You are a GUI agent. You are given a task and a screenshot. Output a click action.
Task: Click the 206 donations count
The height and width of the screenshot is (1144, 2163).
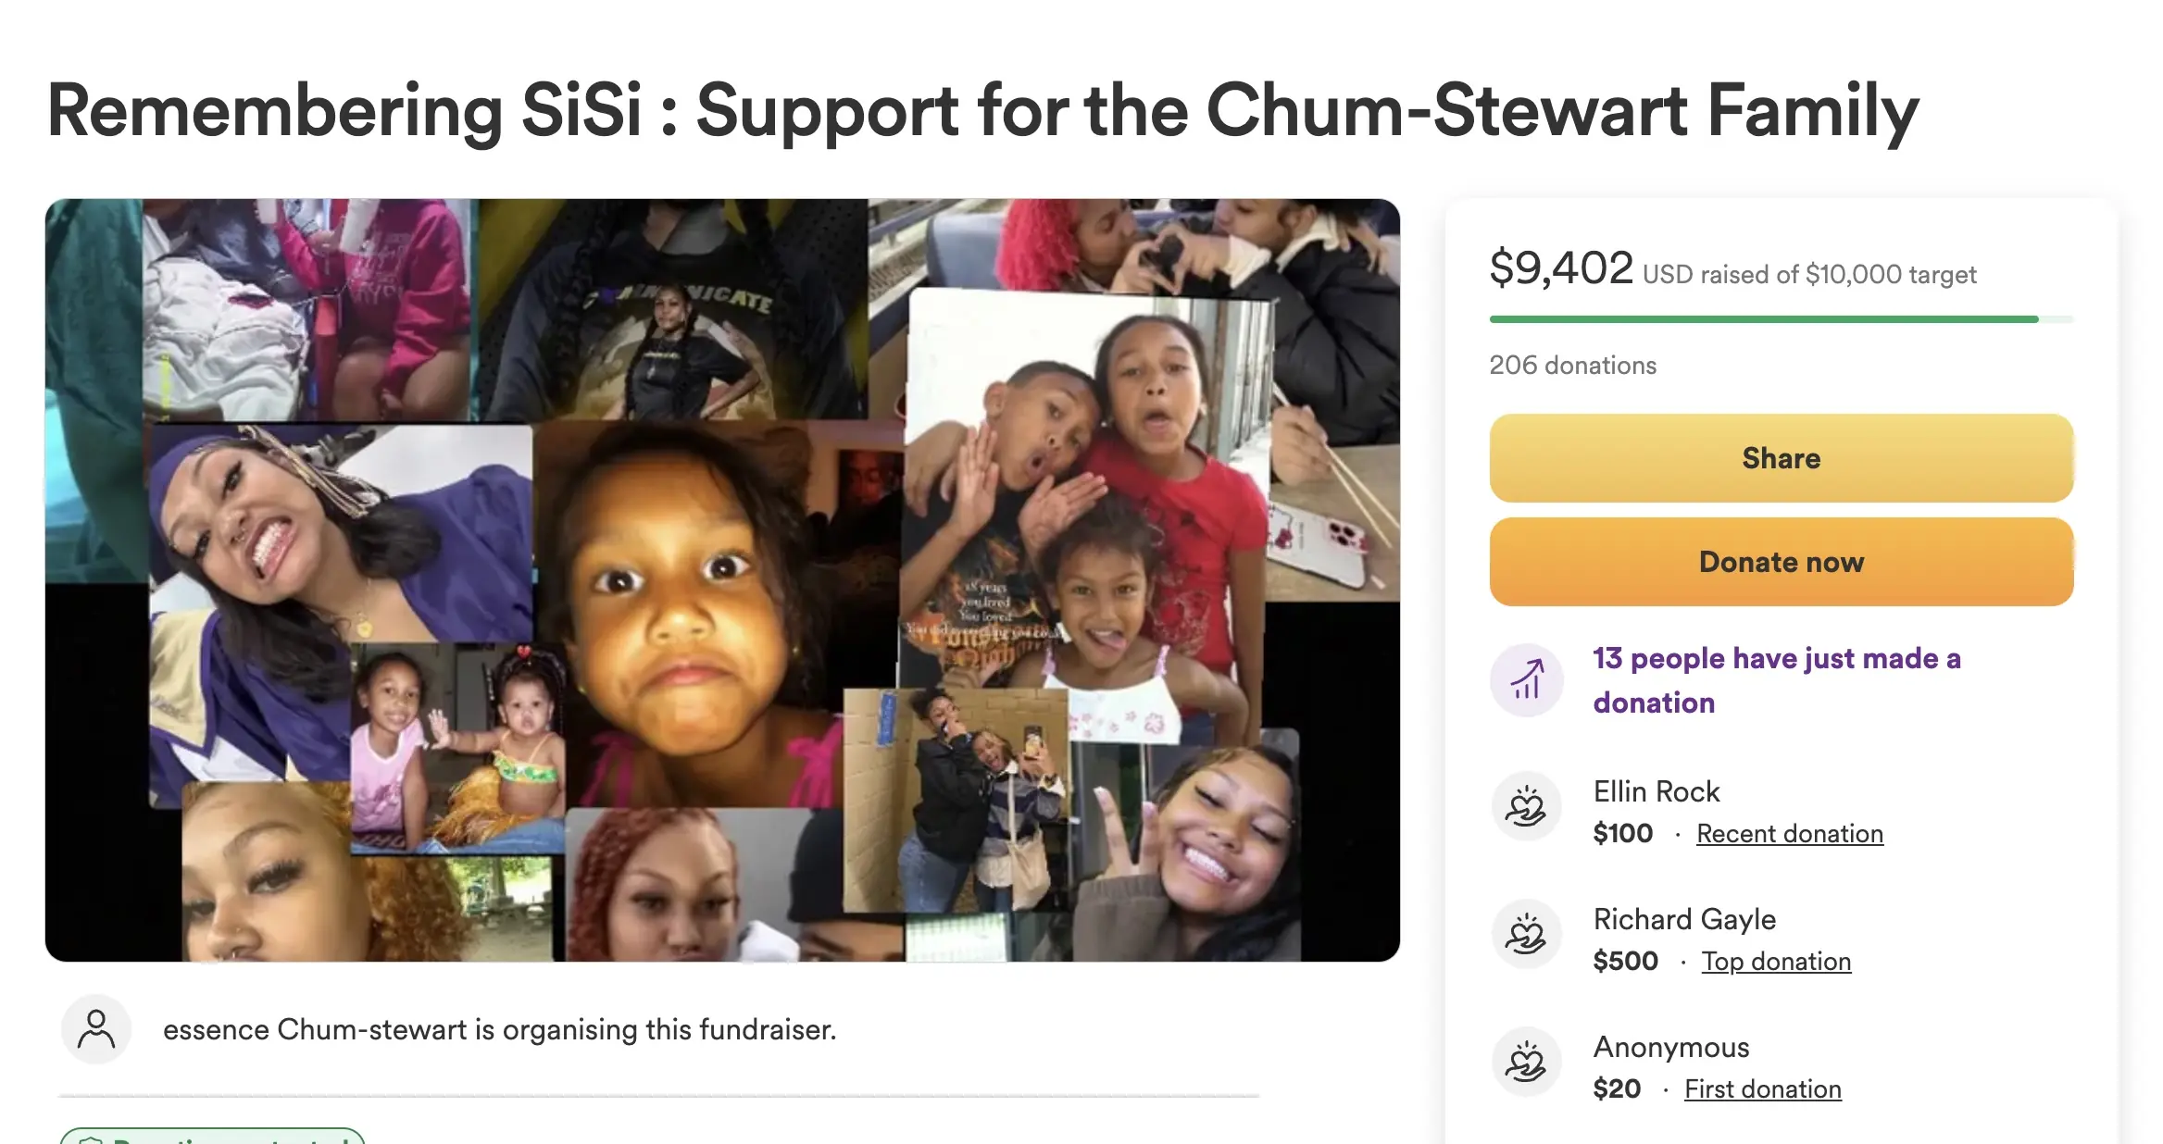pyautogui.click(x=1572, y=365)
